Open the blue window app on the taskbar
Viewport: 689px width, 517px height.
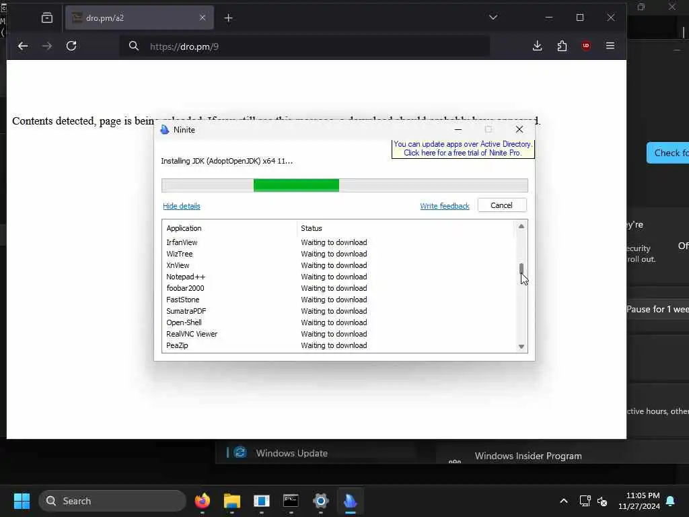click(262, 501)
